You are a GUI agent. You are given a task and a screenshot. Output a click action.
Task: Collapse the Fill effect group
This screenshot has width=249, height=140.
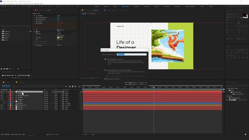click(x=33, y=32)
